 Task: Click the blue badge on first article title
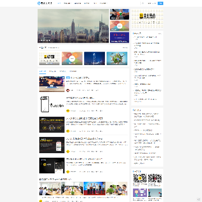pos(68,77)
